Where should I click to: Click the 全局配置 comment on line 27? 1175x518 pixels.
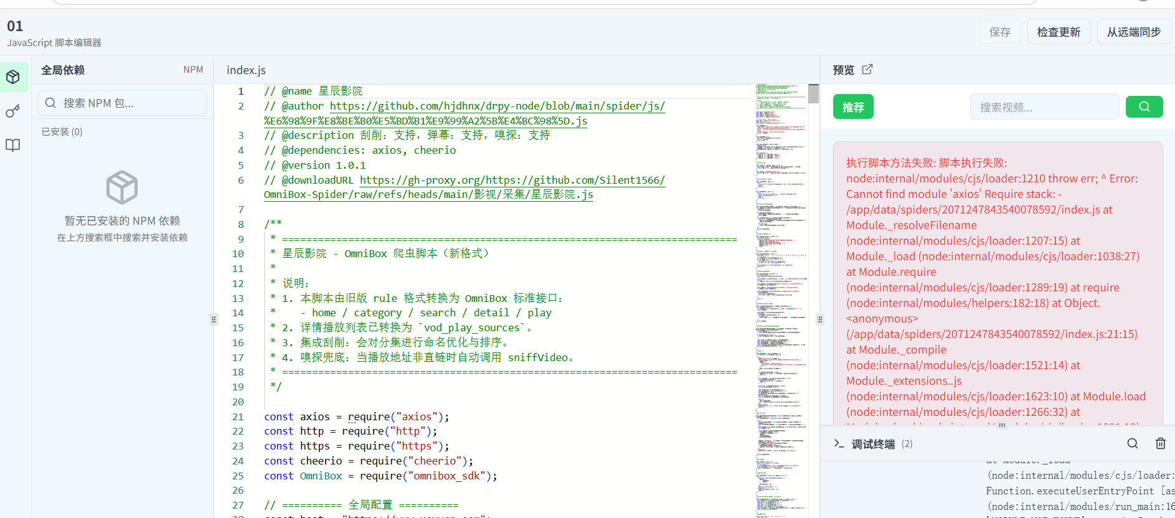(361, 505)
